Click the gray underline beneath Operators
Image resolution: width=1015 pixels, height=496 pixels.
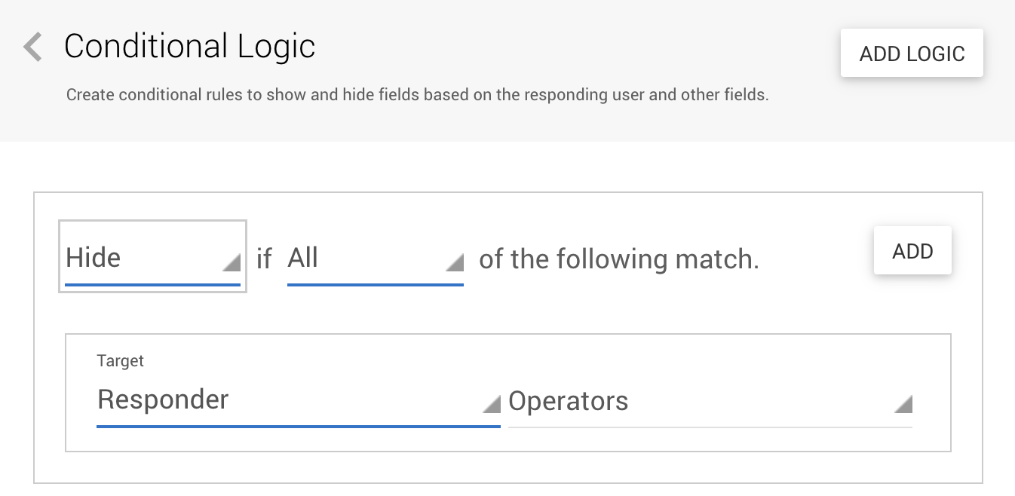pos(710,427)
